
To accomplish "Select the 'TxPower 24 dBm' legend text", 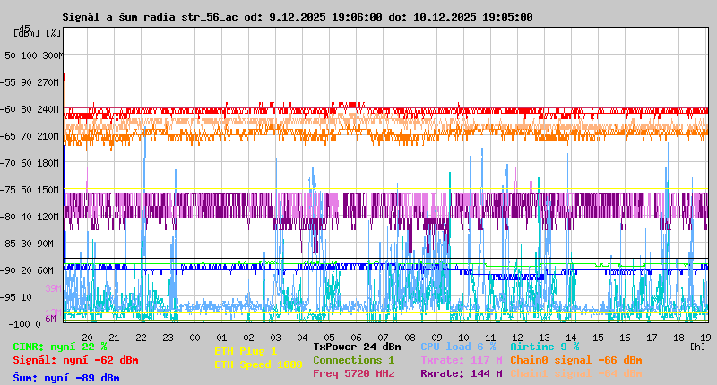I will (x=357, y=346).
